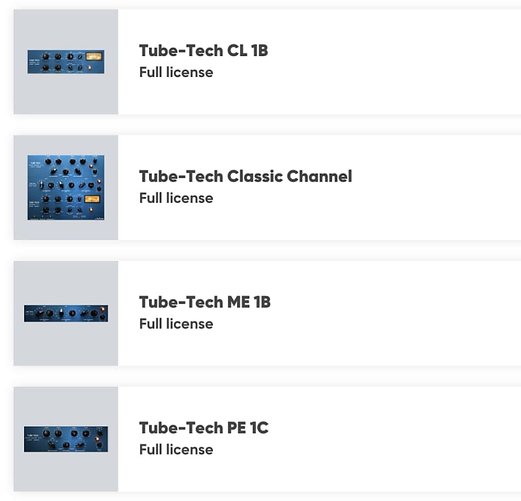The width and height of the screenshot is (521, 501).
Task: Click the Classic Channel card background
Action: (x=391, y=187)
